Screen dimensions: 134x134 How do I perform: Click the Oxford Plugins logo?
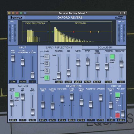(120, 17)
